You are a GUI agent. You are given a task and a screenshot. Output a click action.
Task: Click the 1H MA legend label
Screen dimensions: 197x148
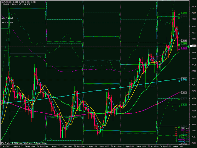(186, 132)
